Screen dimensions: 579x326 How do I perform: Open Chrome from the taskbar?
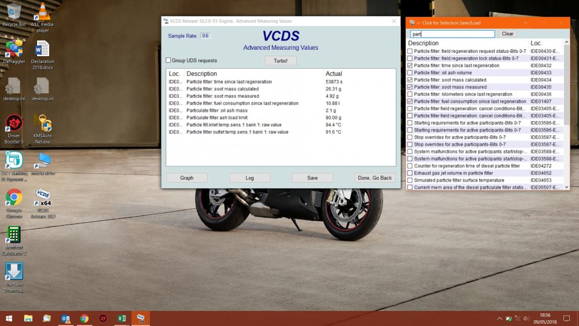tap(84, 318)
